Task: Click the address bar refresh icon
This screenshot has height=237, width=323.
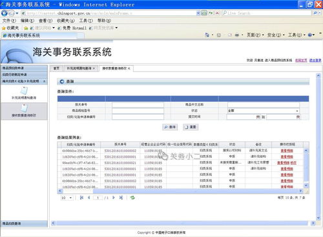Action: click(x=211, y=13)
